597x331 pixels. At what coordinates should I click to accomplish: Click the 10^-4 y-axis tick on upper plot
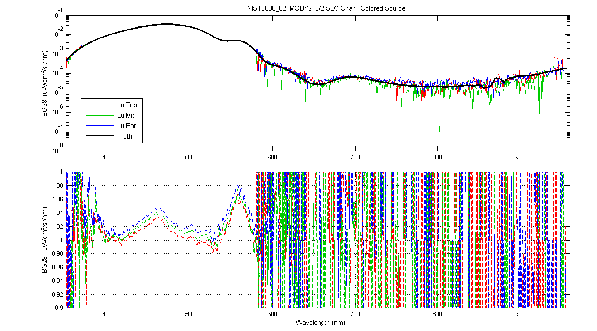58,71
